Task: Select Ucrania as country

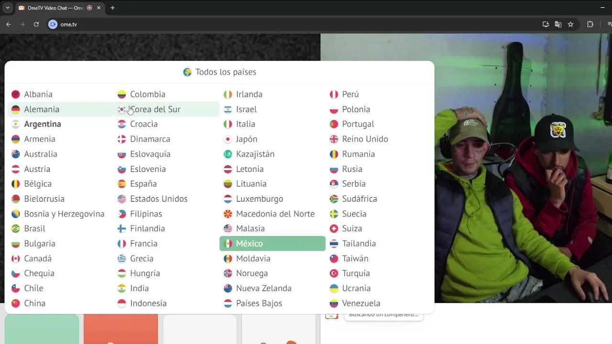Action: [379, 288]
